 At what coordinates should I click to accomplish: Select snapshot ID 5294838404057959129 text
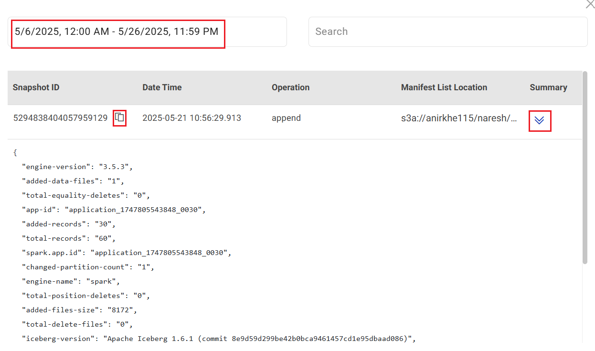coord(60,118)
